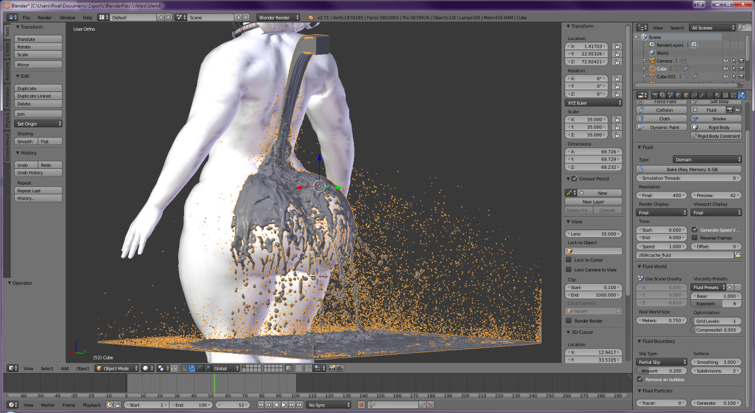Open the timeline Marker menu
The image size is (755, 413).
pyautogui.click(x=48, y=405)
